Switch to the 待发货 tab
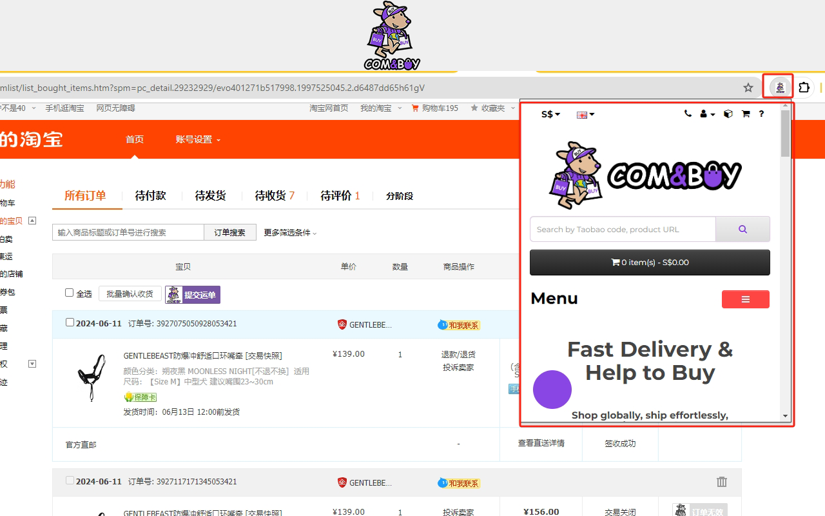Viewport: 825px width, 516px height. tap(211, 195)
